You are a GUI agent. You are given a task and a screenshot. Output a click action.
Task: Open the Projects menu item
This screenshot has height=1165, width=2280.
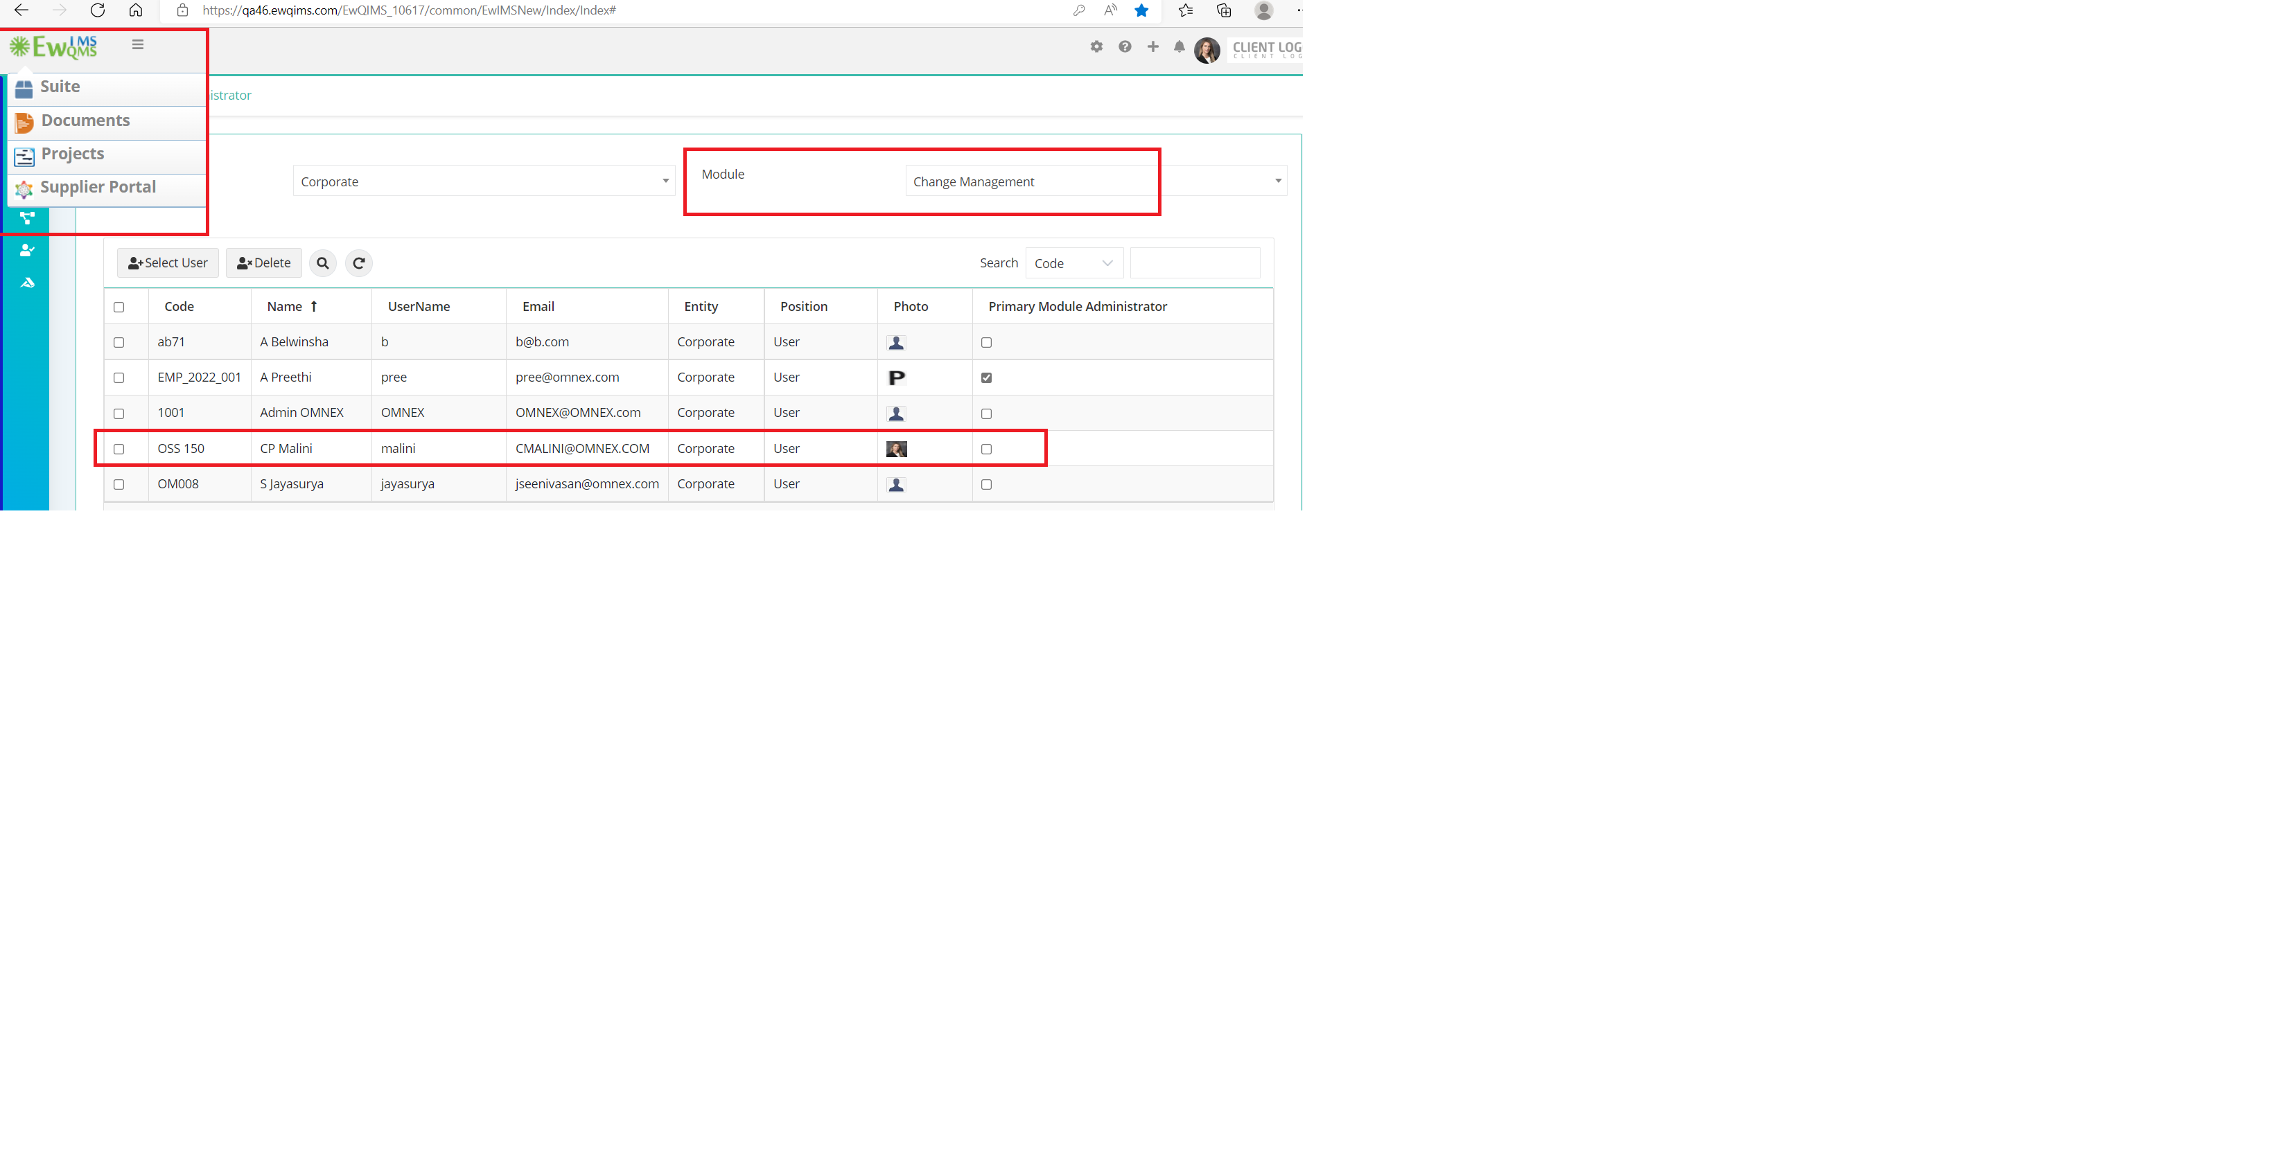[107, 155]
